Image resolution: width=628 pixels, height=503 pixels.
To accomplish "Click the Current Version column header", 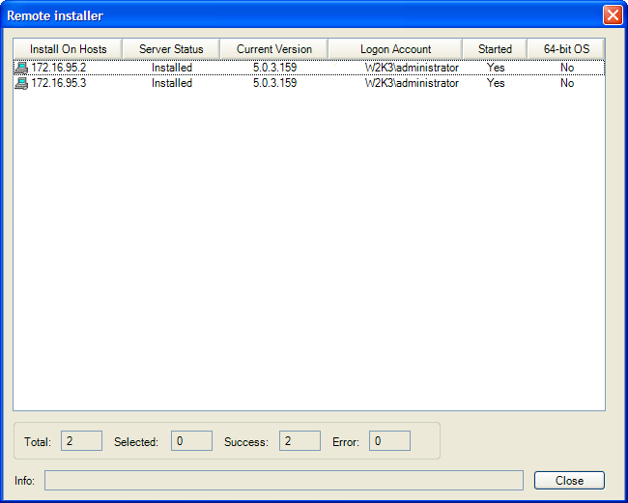I will tap(274, 49).
